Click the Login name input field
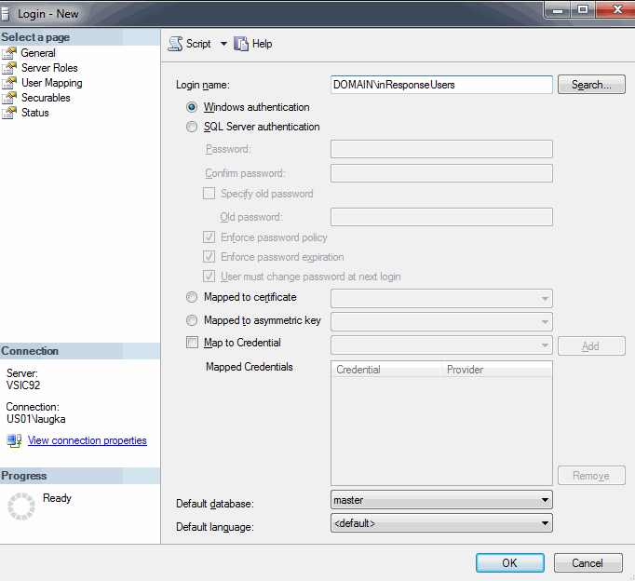 point(441,85)
